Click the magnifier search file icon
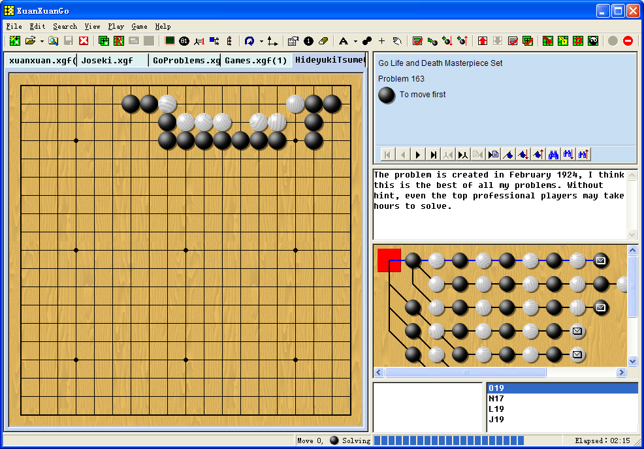 tap(53, 40)
